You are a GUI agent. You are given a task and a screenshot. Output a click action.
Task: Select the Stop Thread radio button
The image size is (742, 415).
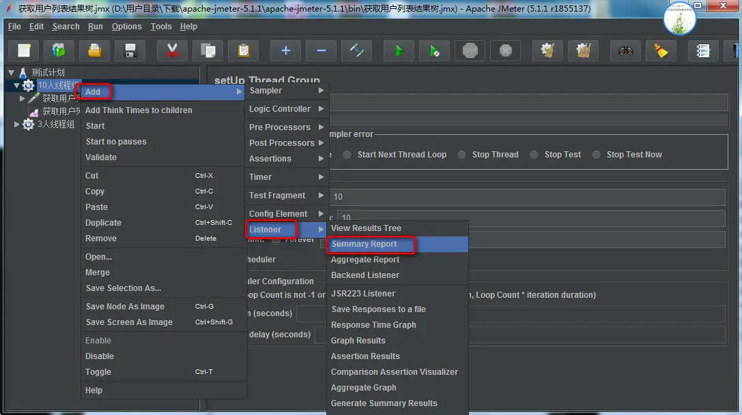[x=461, y=155]
